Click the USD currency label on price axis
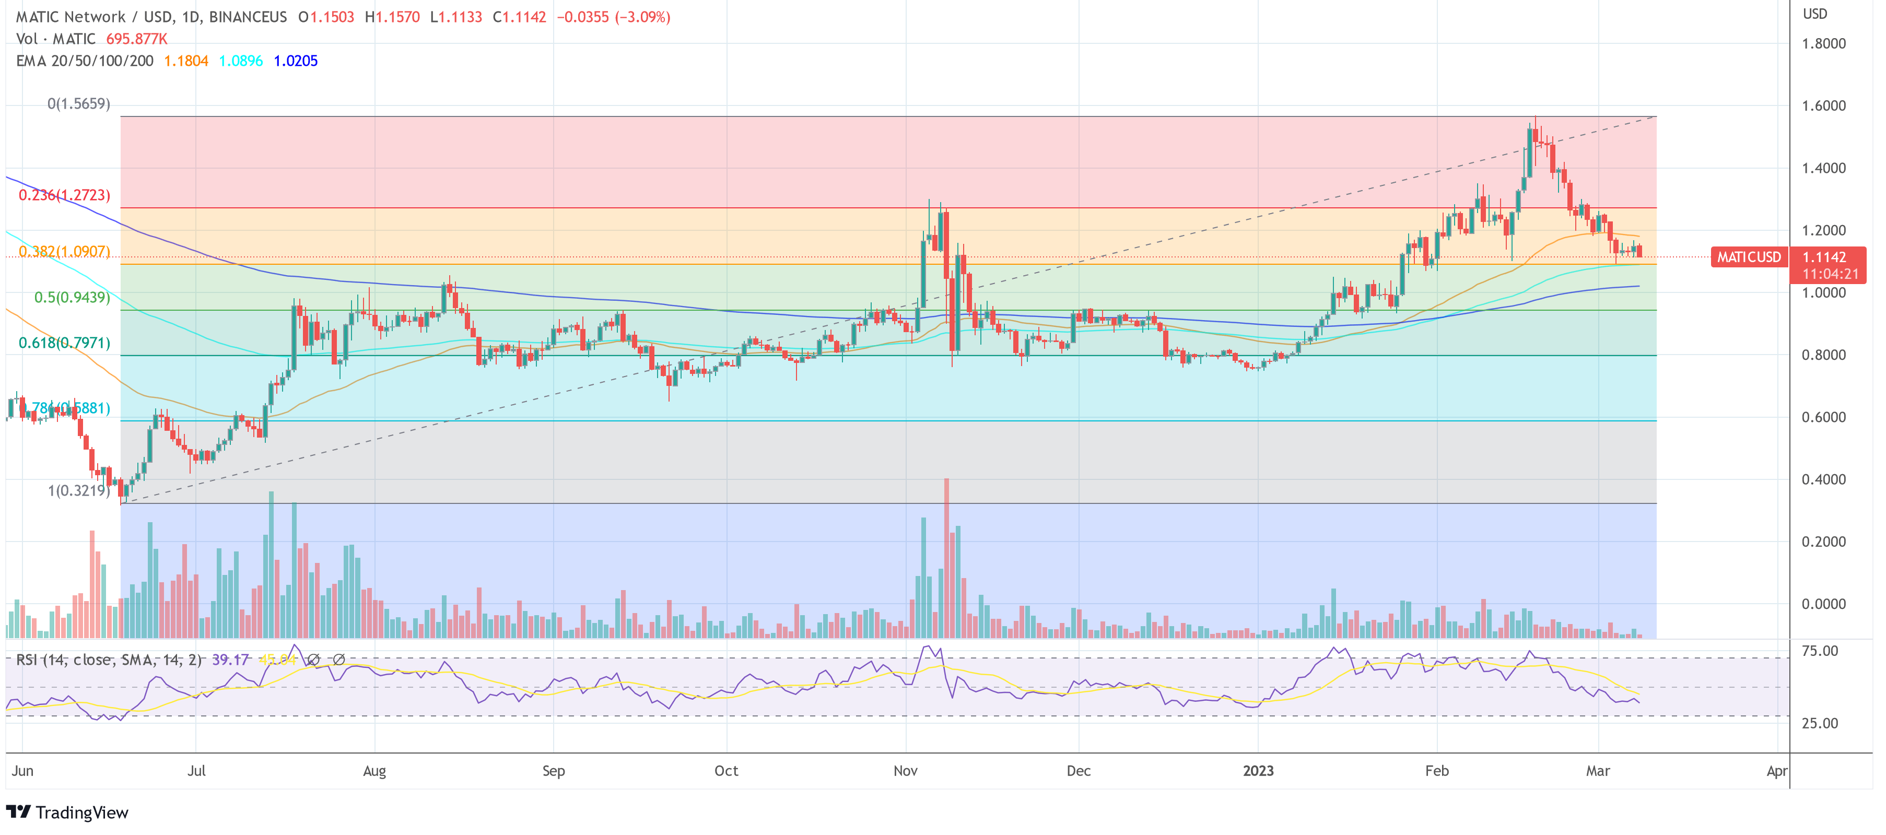The image size is (1886, 835). [x=1815, y=14]
